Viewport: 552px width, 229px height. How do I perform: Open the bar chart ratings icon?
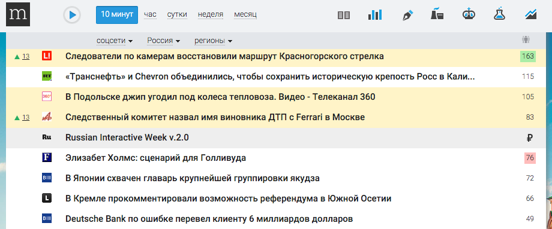tap(375, 15)
